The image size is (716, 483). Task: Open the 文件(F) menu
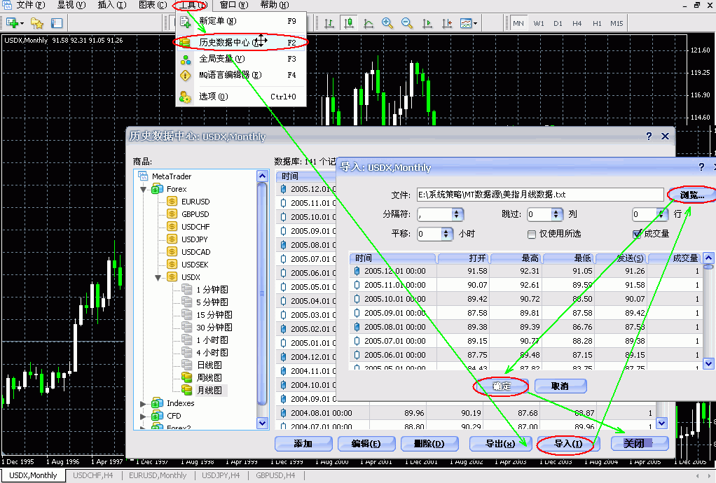tap(31, 5)
